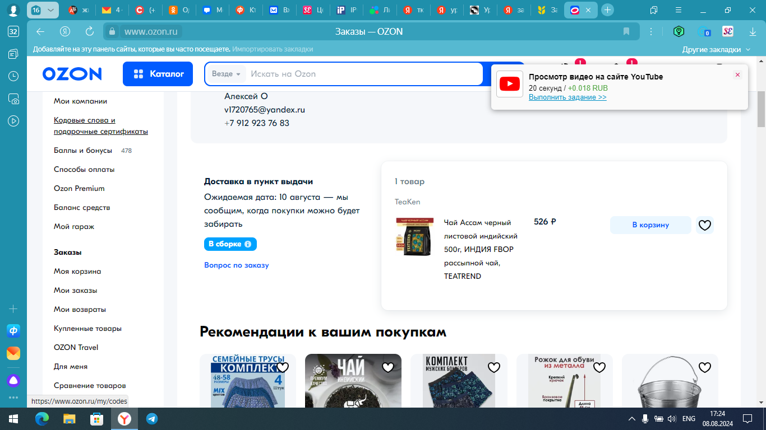Click the browser page reload icon
The width and height of the screenshot is (766, 430).
pyautogui.click(x=90, y=31)
